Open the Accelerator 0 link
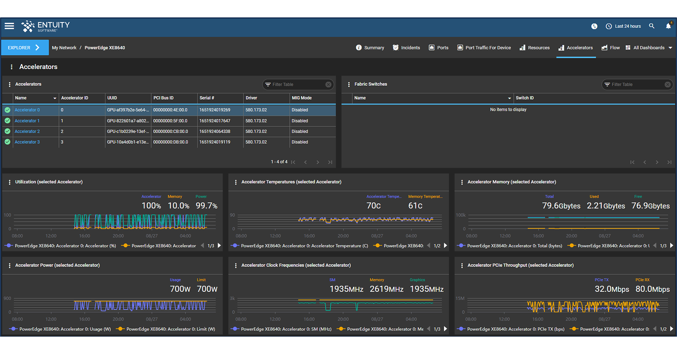Screen dimensions: 677x354 (x=27, y=110)
